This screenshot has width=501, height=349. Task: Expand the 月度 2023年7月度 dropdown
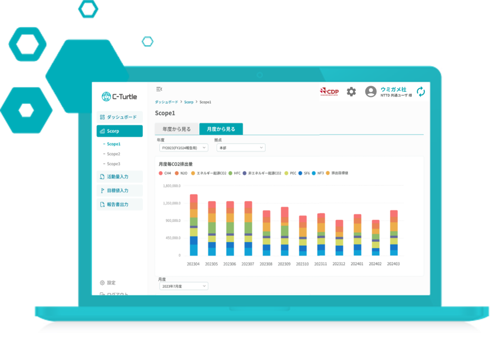183,286
